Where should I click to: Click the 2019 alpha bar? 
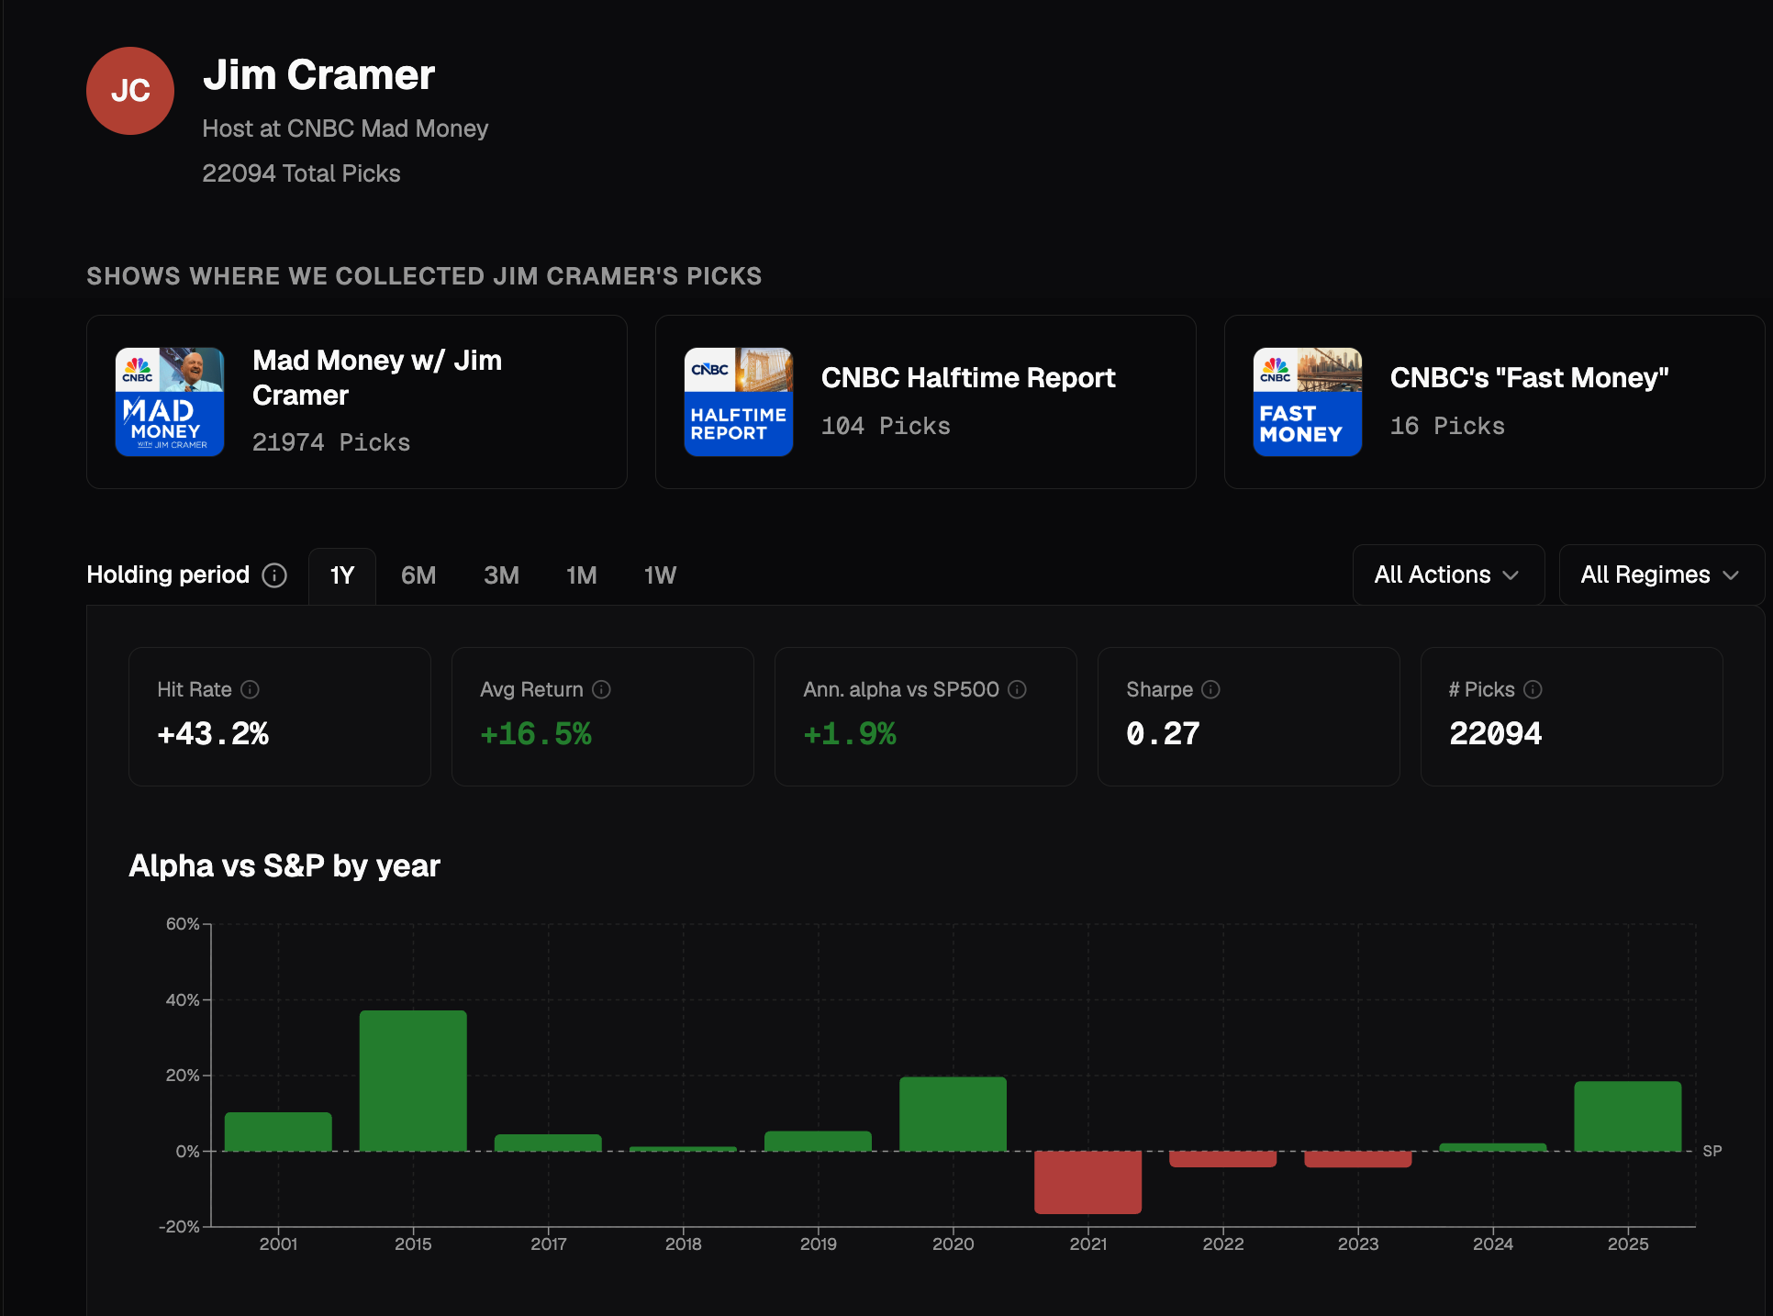[818, 1141]
